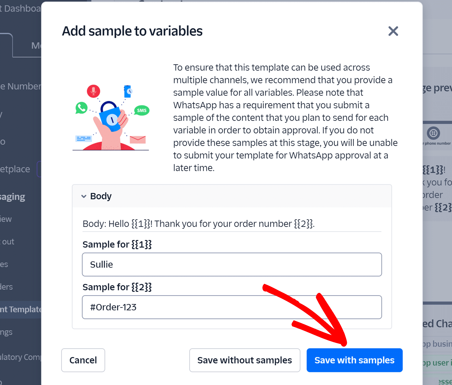Viewport: 452px width, 385px height.
Task: Click the blue phone icon in illustration
Action: [128, 92]
